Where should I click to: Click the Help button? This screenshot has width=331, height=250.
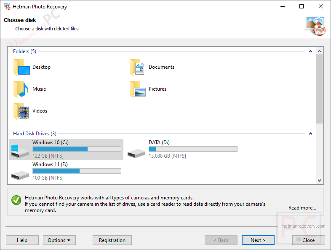point(22,240)
